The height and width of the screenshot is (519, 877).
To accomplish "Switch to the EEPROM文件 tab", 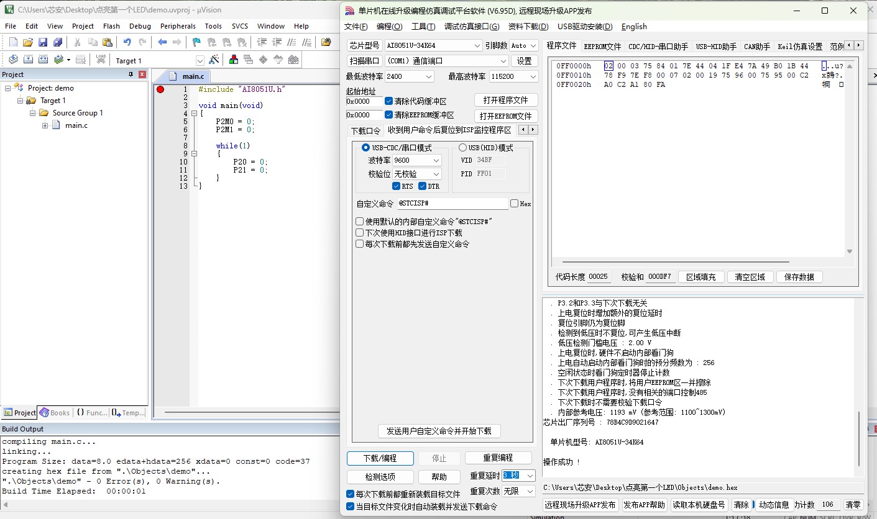I will point(602,47).
